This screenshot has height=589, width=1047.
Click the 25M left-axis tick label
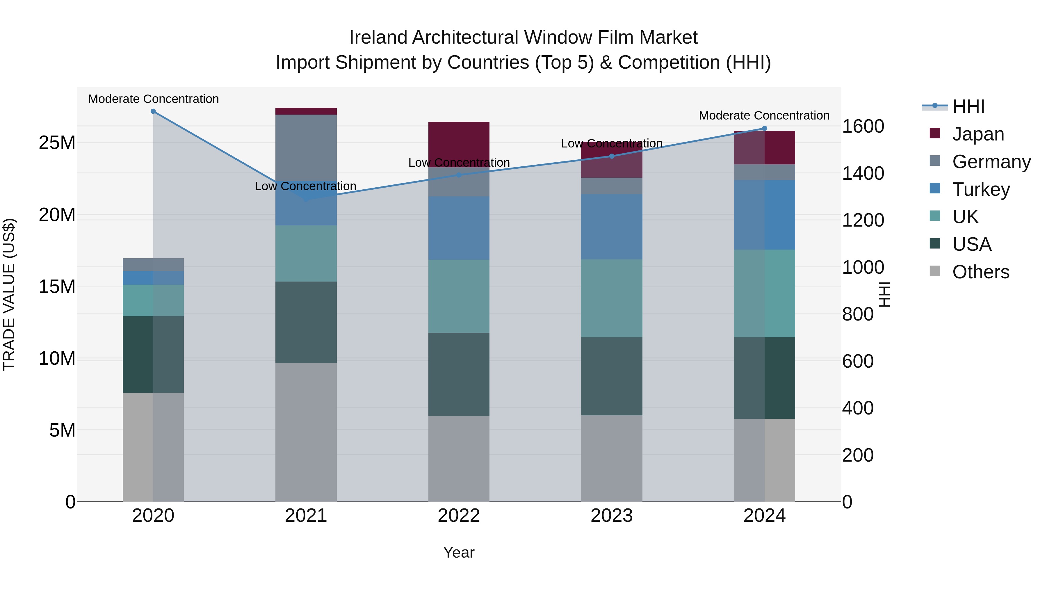(x=57, y=143)
